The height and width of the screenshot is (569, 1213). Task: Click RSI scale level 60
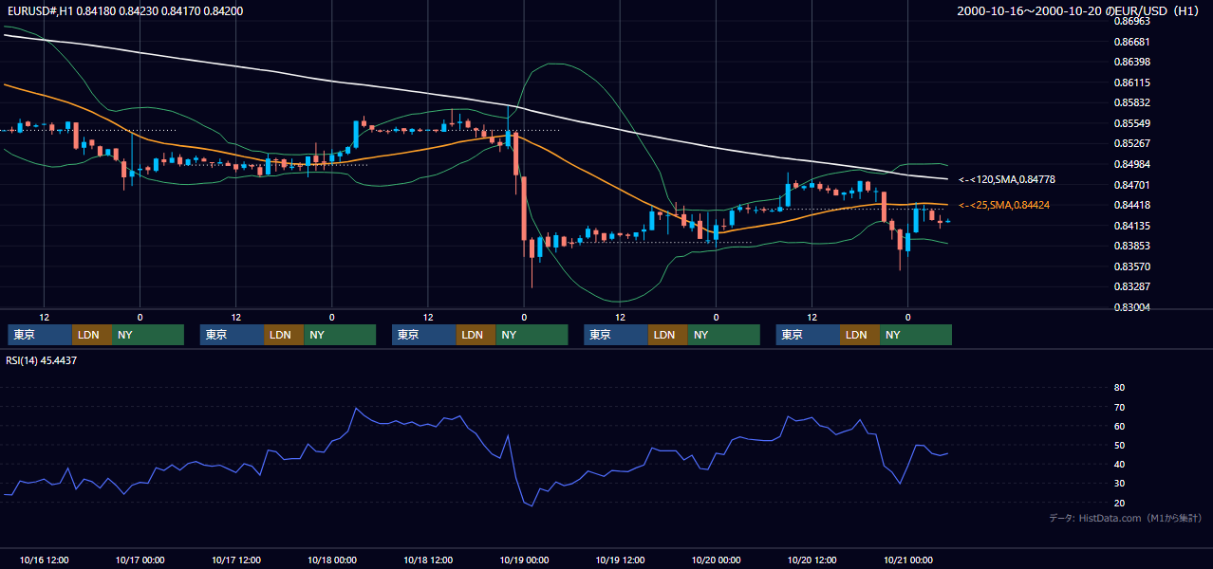tap(1119, 426)
